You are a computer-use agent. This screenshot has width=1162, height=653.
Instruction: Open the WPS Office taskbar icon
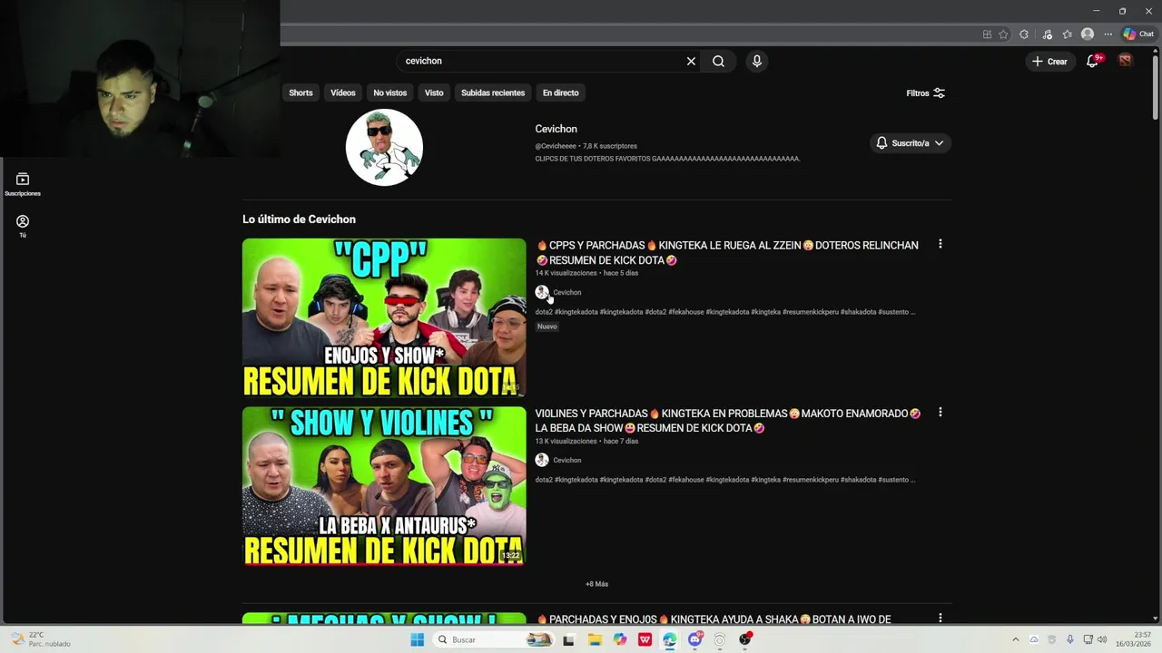pos(645,639)
